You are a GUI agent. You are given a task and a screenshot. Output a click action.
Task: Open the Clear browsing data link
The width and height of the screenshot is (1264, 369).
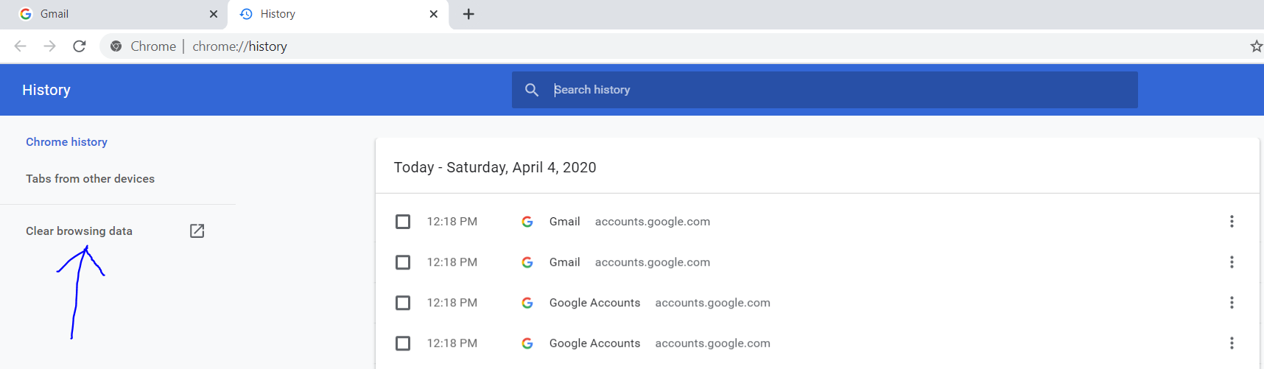(79, 231)
